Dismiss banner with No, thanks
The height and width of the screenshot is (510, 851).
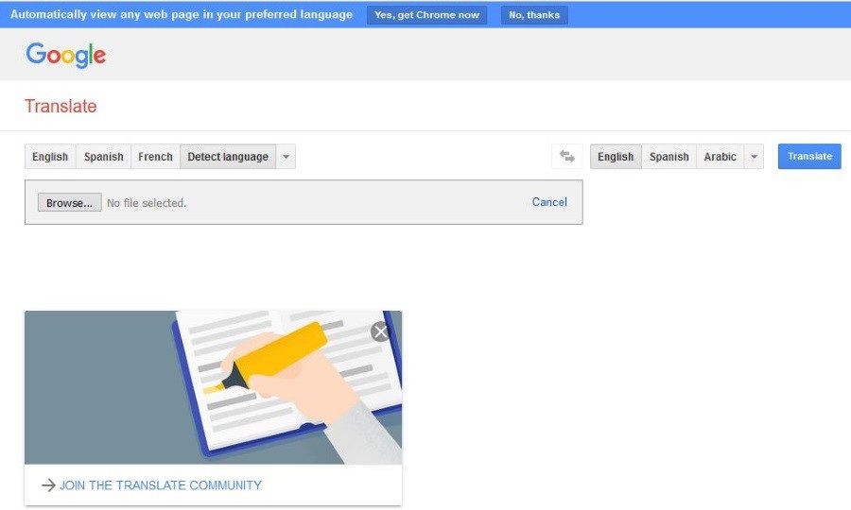[534, 14]
